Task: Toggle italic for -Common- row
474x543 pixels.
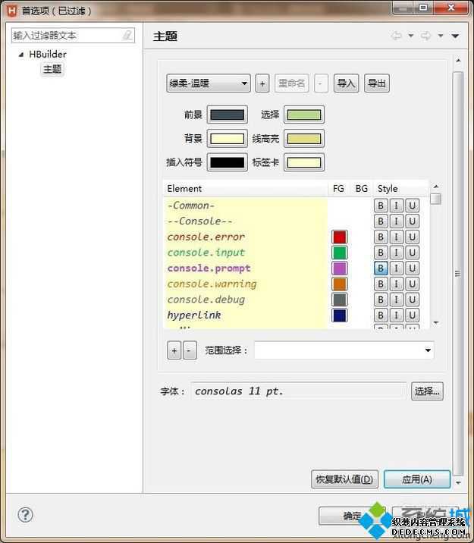Action: [397, 206]
